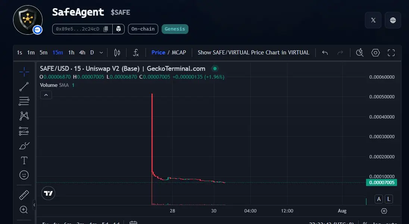This screenshot has width=409, height=224.
Task: Toggle log scale L button
Action: coord(388,199)
